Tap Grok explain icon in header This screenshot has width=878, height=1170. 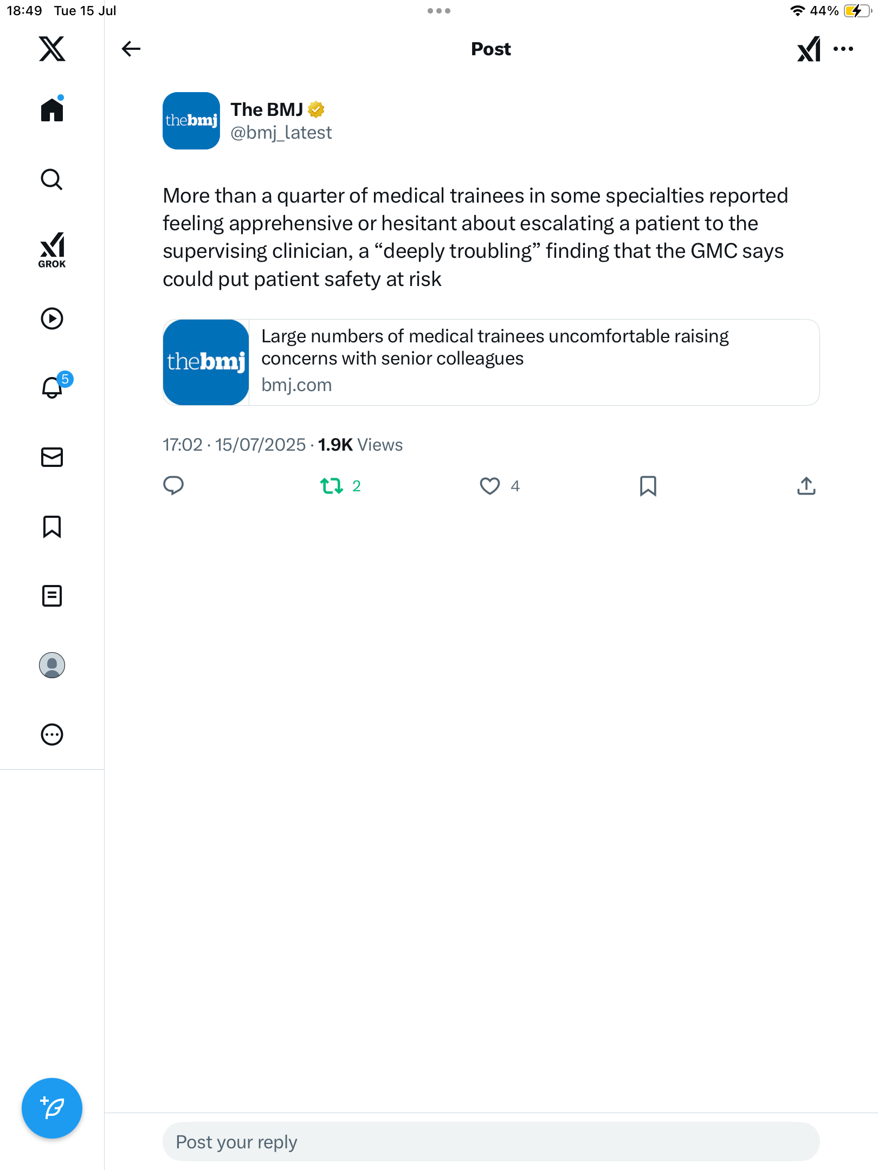pyautogui.click(x=809, y=49)
